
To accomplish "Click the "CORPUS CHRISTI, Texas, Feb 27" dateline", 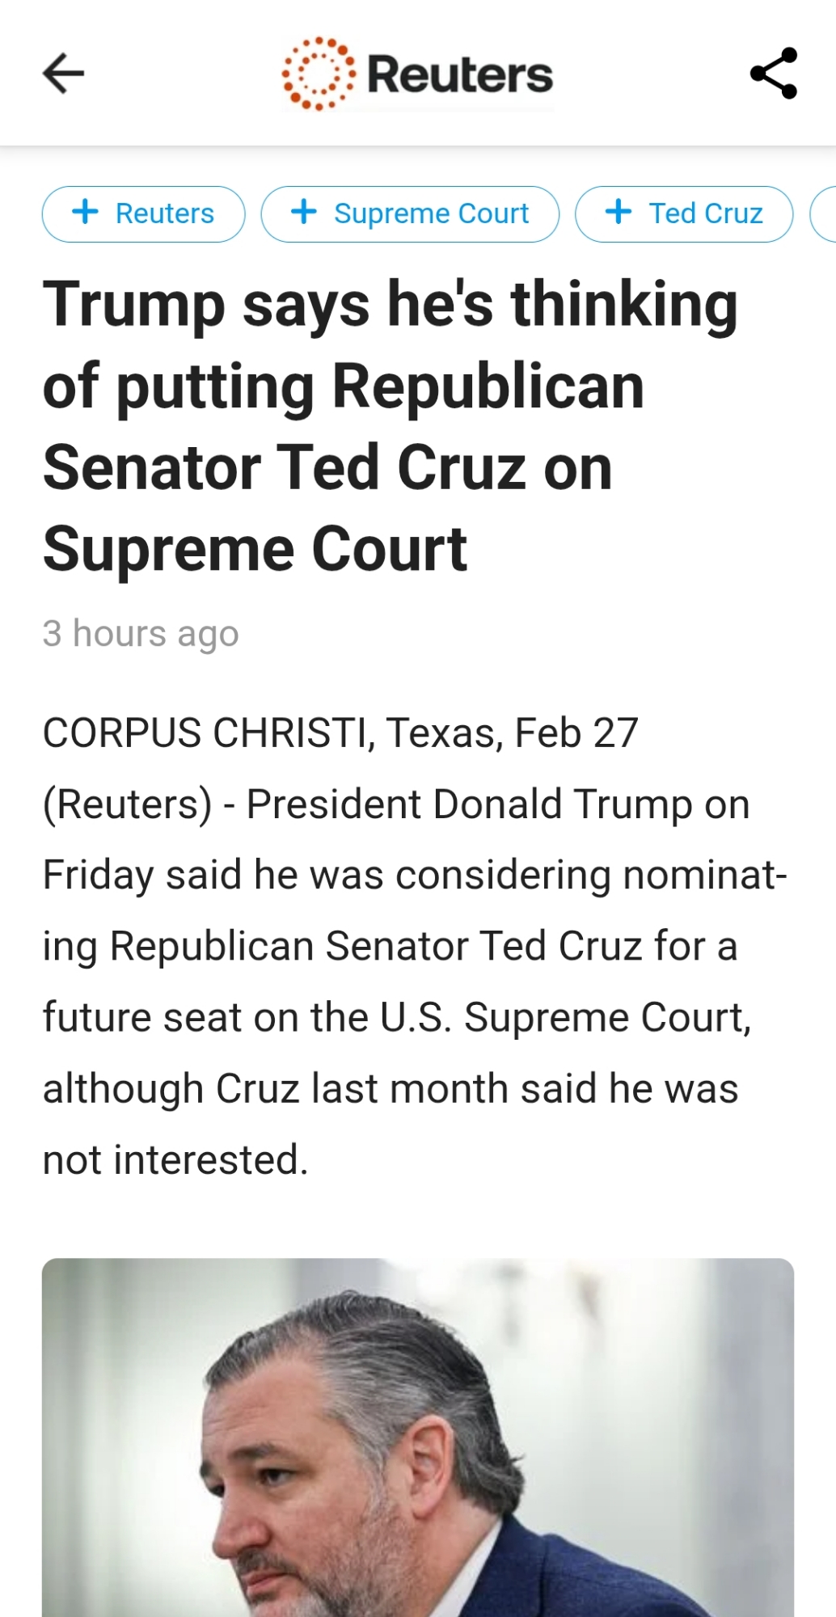I will tap(340, 733).
